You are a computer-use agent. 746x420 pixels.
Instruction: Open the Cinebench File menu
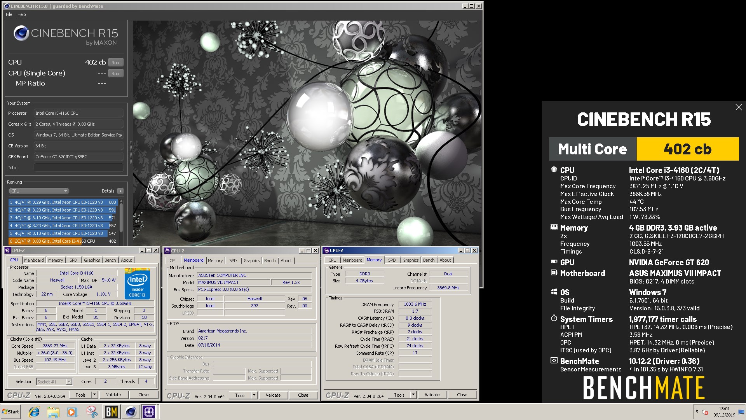coord(9,14)
